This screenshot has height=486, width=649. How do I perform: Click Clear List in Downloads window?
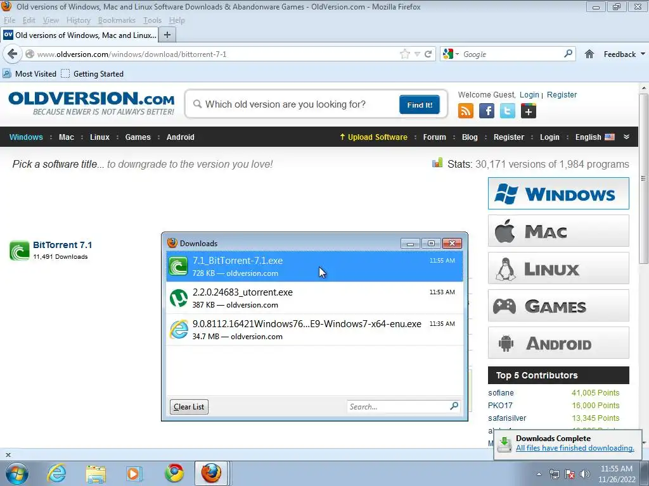click(189, 407)
